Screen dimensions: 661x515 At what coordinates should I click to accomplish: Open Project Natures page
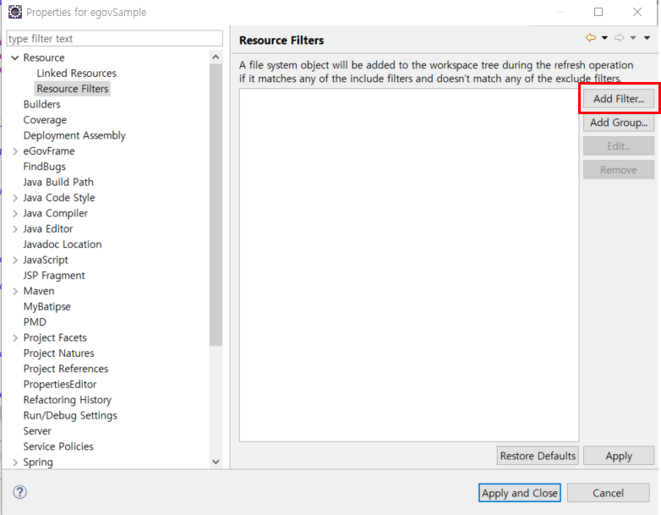[x=58, y=353]
